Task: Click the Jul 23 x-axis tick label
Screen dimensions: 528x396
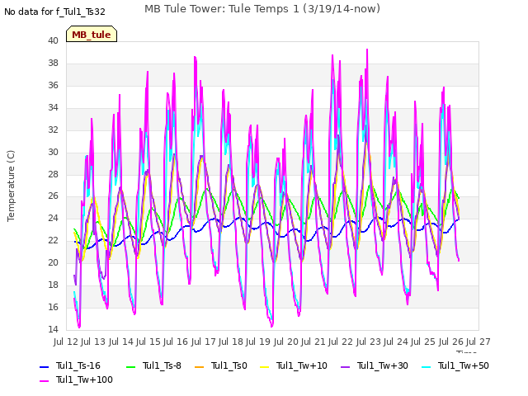Action: tap(369, 342)
